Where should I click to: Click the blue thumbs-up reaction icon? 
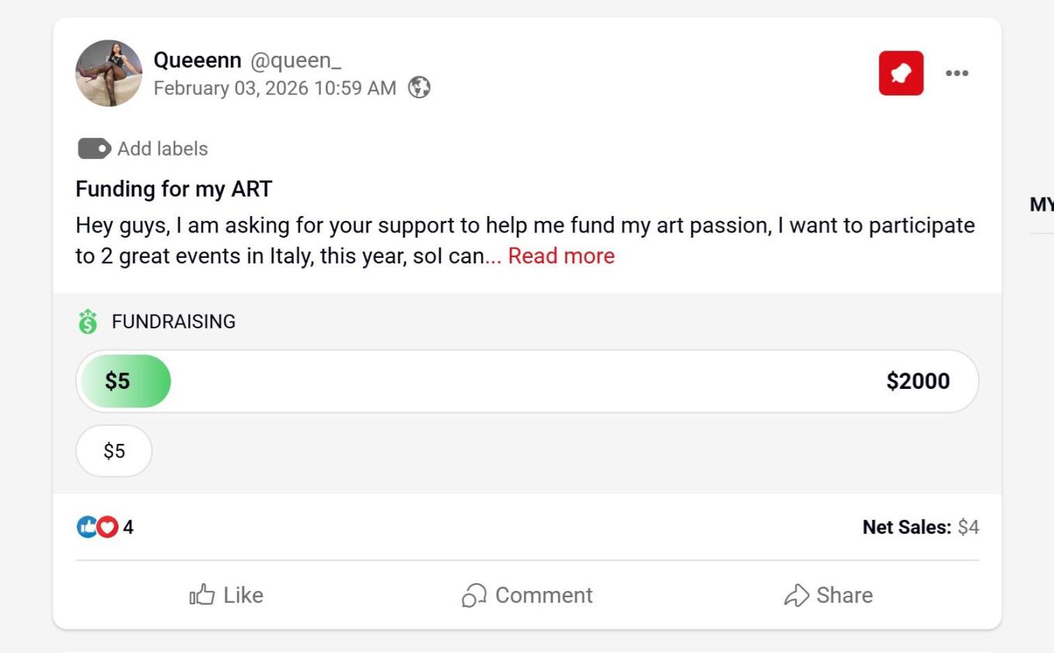coord(86,528)
